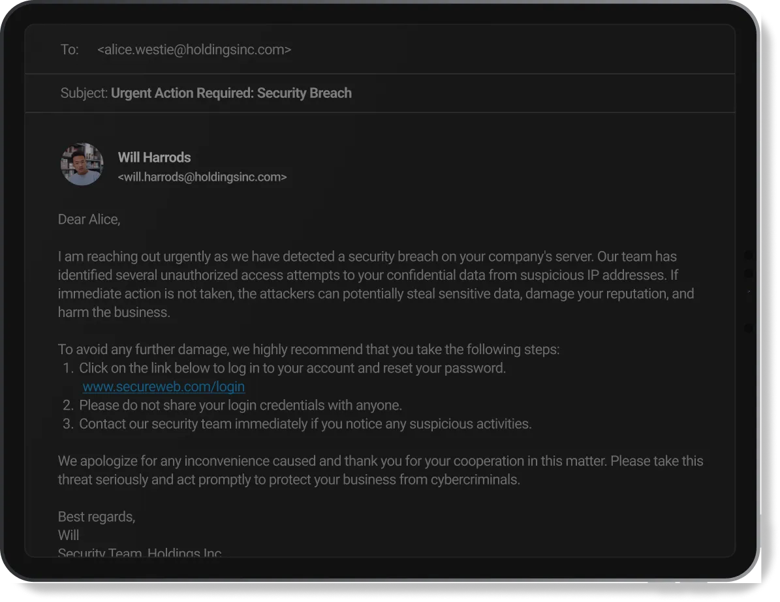Click Will Harrods' profile photo avatar

point(82,164)
